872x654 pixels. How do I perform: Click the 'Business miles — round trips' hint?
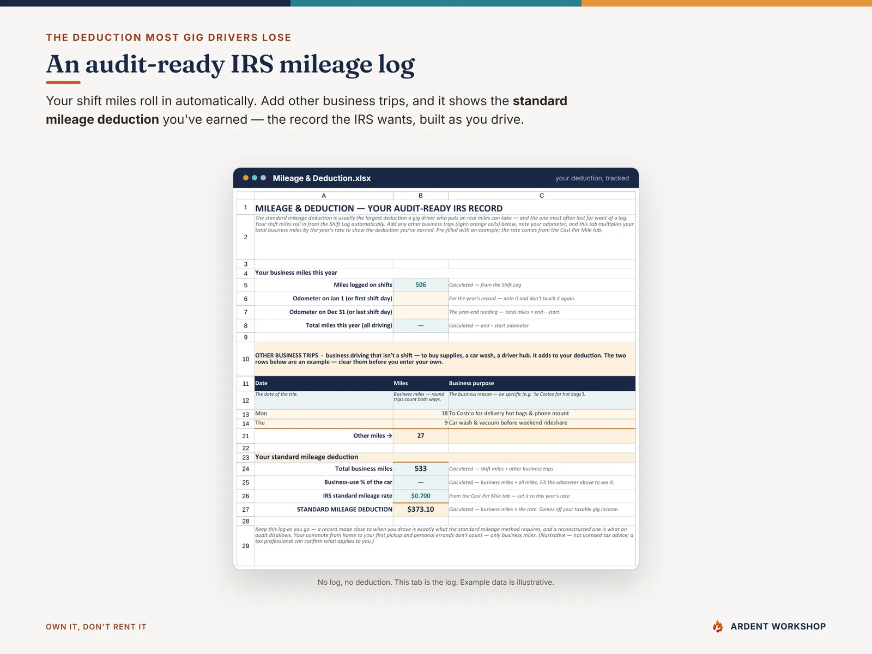tap(419, 397)
